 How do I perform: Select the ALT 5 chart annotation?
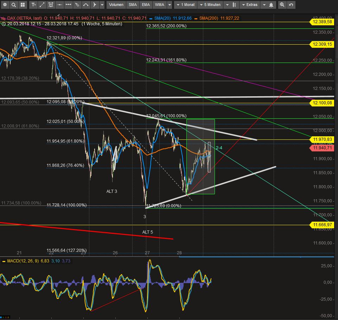coord(147,232)
